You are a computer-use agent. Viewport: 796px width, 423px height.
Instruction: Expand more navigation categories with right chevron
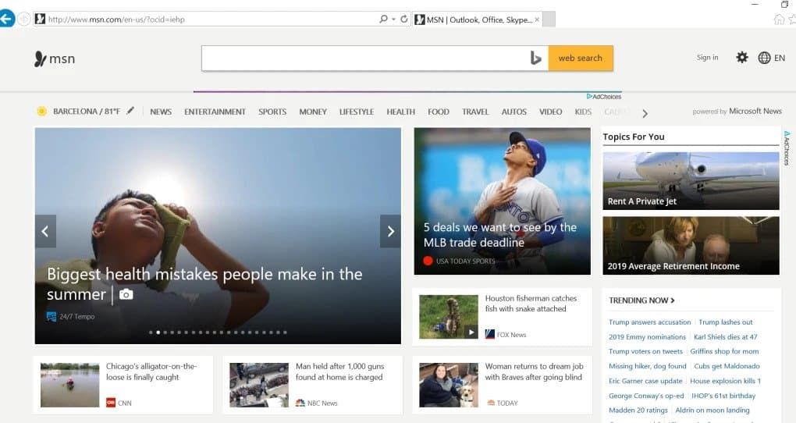click(x=645, y=113)
